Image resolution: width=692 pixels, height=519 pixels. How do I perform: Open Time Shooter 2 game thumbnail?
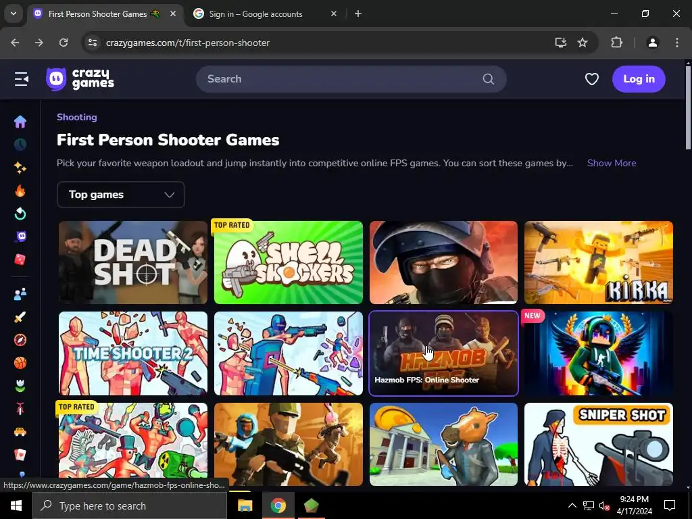[x=133, y=353]
